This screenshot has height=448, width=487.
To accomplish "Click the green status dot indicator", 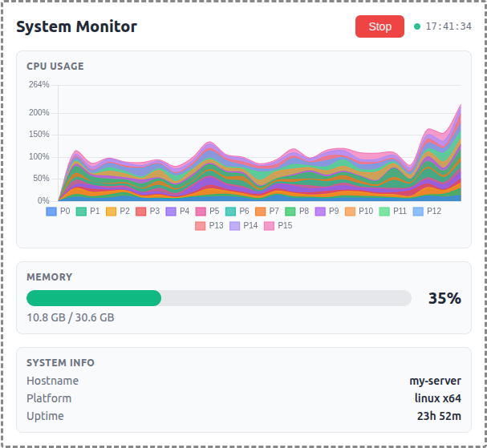I will [417, 26].
